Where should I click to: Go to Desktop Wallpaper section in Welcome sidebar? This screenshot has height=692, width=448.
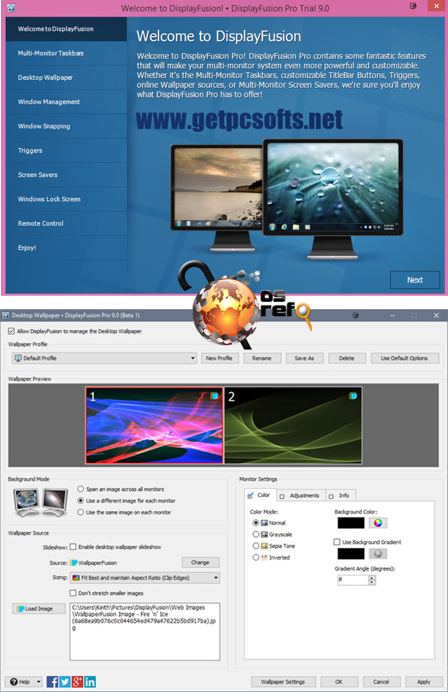pos(66,78)
